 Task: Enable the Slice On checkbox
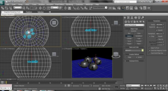click(157, 39)
